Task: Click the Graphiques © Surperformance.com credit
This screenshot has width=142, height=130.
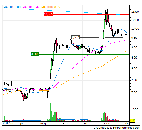Action: click(117, 128)
